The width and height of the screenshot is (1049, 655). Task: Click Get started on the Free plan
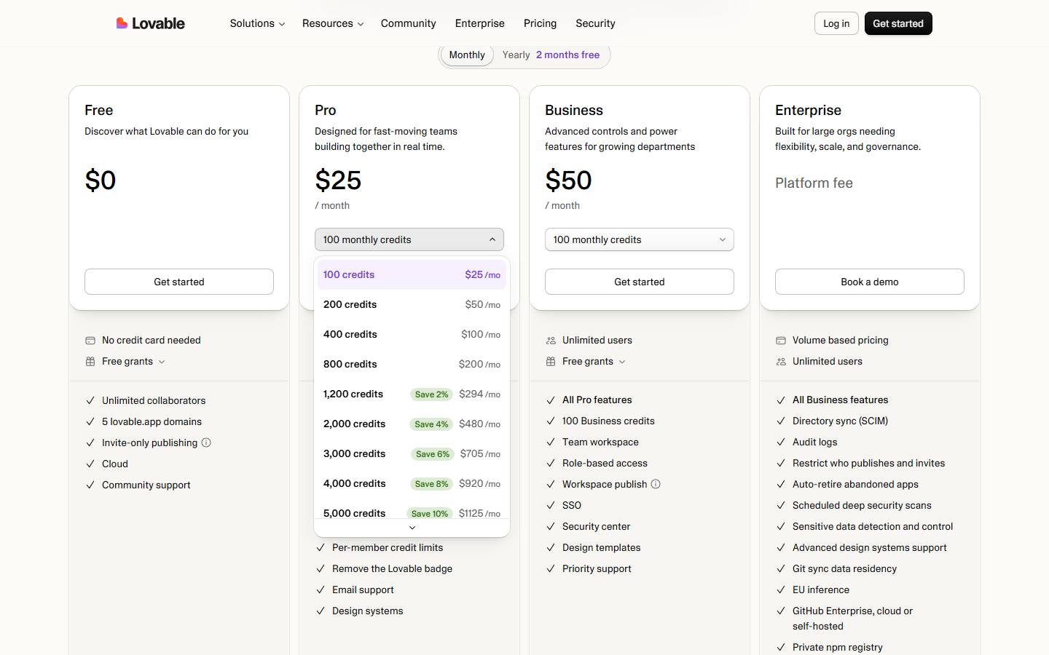point(179,282)
